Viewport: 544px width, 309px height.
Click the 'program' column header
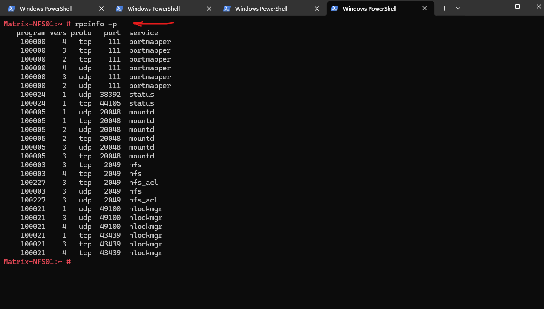pyautogui.click(x=31, y=33)
